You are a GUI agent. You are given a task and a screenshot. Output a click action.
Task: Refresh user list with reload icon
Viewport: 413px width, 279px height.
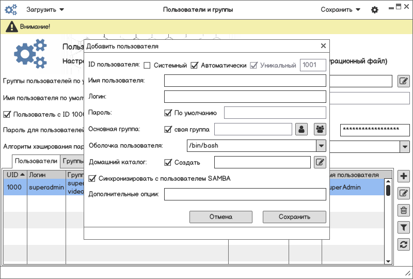click(x=404, y=244)
